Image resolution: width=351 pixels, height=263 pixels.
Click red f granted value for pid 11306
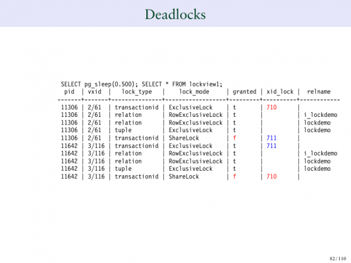(x=234, y=138)
